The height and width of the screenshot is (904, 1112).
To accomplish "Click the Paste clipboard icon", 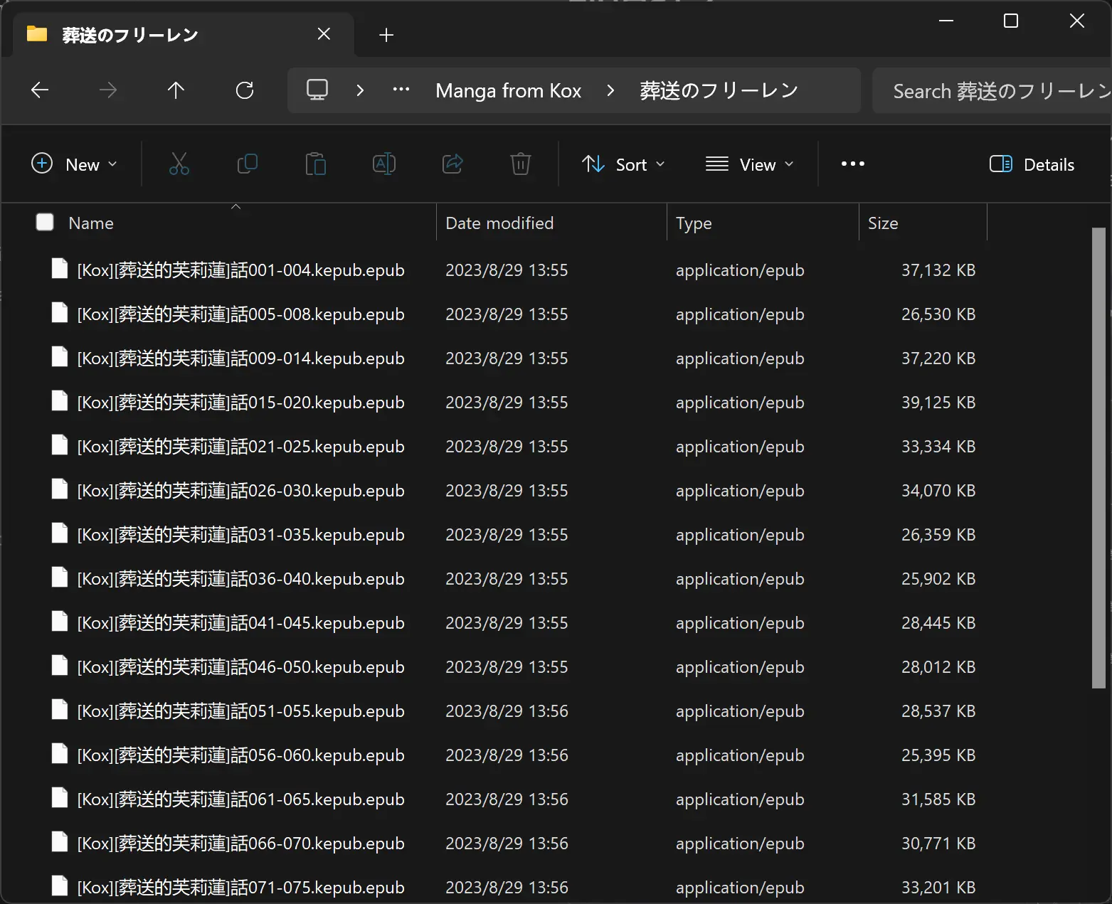I will [x=315, y=164].
